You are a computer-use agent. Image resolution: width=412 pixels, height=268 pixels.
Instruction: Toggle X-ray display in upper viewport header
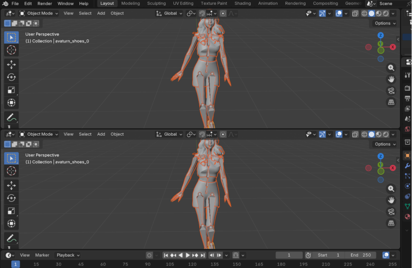point(355,13)
